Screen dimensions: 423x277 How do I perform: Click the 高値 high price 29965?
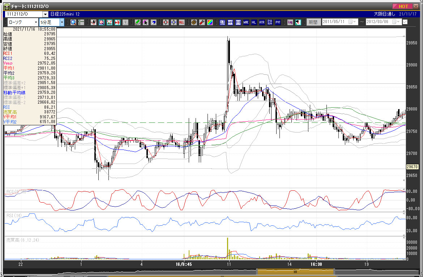pyautogui.click(x=50, y=39)
